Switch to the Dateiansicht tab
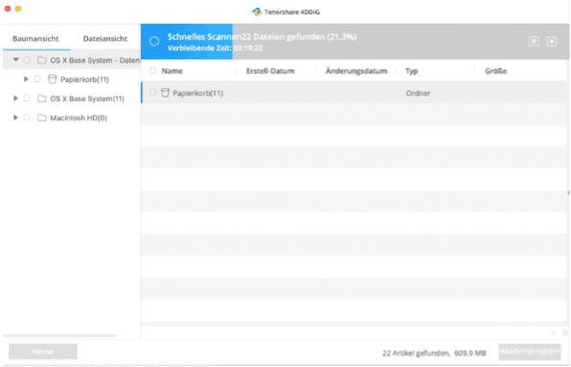 point(104,38)
